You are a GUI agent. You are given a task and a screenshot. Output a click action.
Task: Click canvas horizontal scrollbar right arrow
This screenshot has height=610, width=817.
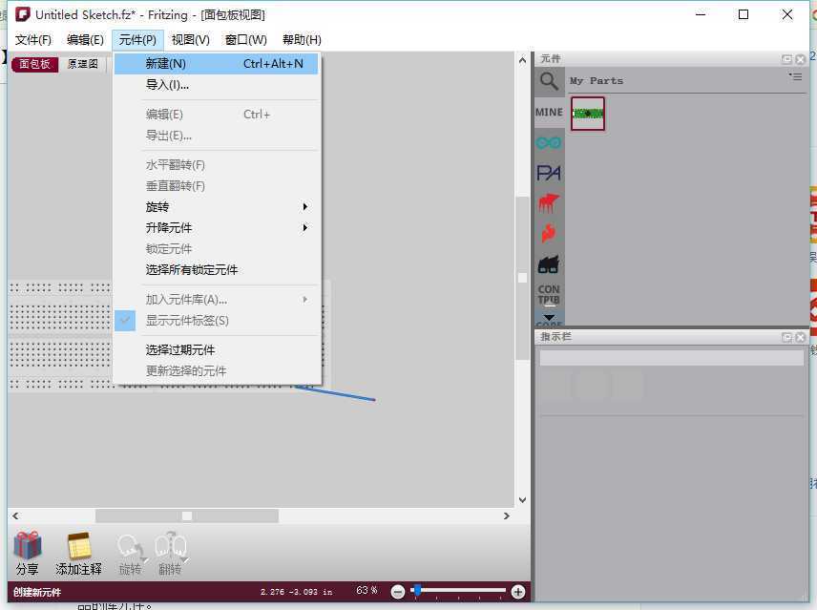click(507, 516)
